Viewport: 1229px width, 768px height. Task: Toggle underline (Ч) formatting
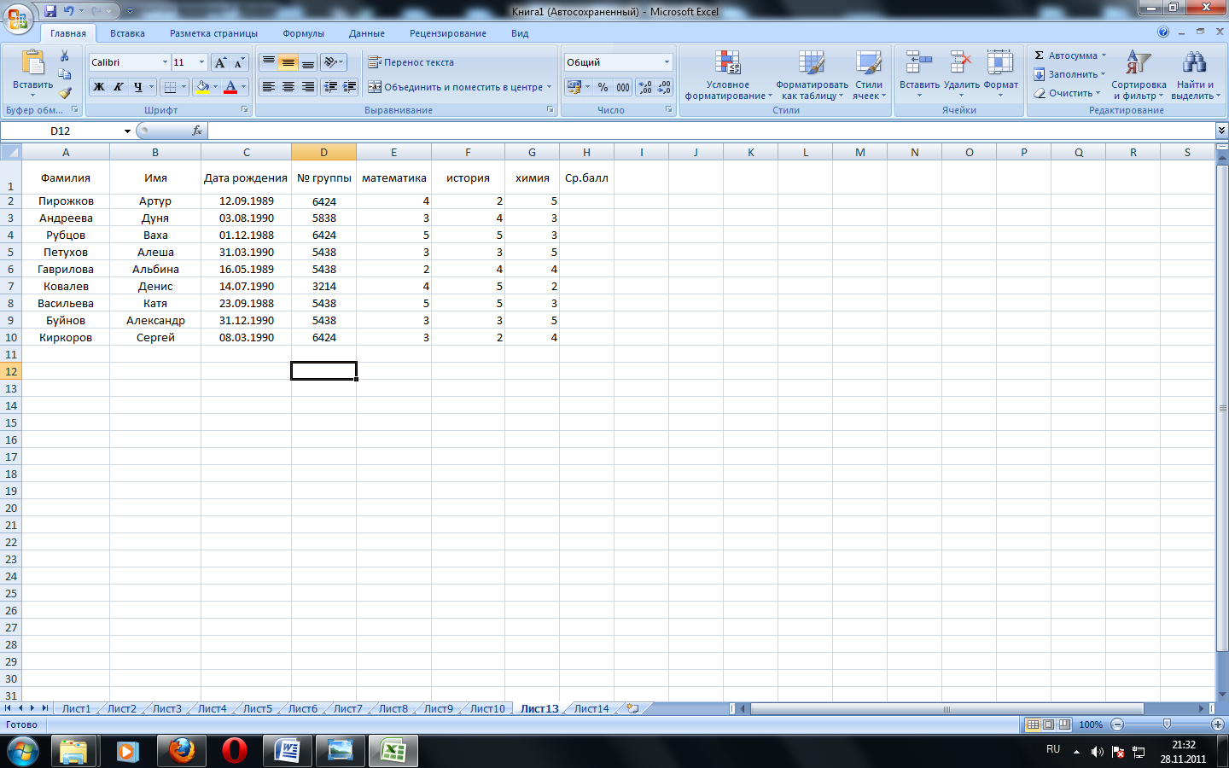click(137, 87)
